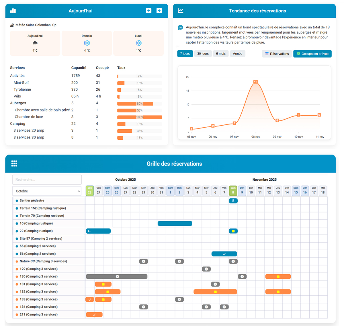Image resolution: width=344 pixels, height=326 pixels.
Task: Click the snowflake icon for Demain's forecast
Action: click(x=87, y=43)
